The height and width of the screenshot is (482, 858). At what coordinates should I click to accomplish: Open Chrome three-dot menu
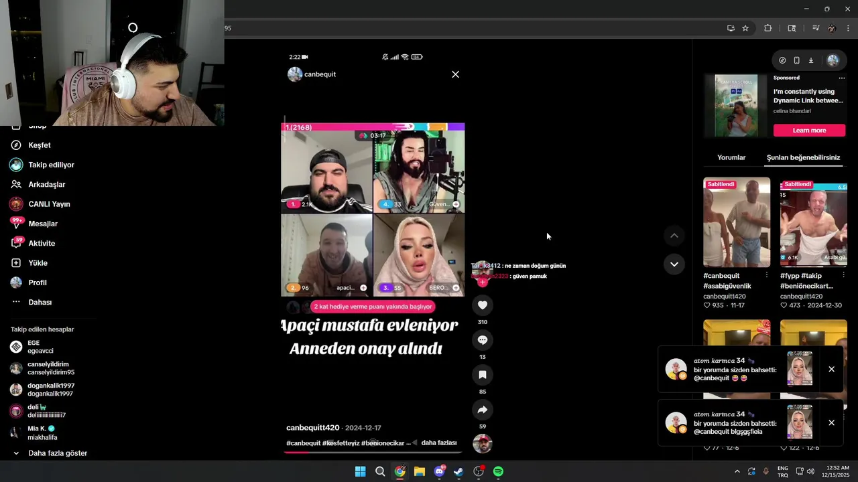[848, 28]
